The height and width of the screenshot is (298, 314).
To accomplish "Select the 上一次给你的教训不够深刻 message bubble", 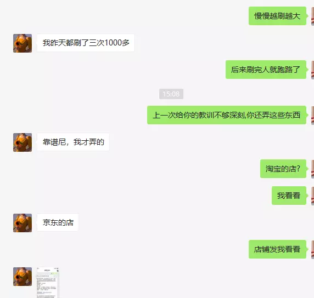I will (x=227, y=115).
